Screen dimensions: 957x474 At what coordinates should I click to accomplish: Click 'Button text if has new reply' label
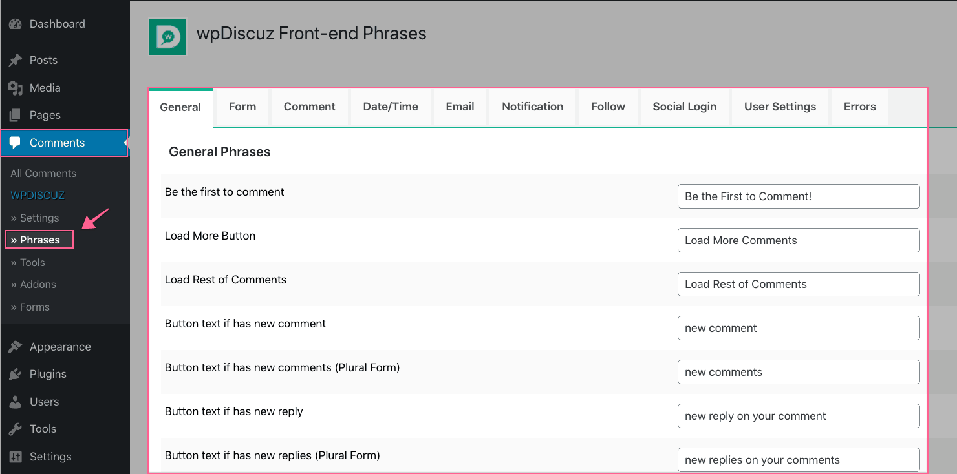234,411
